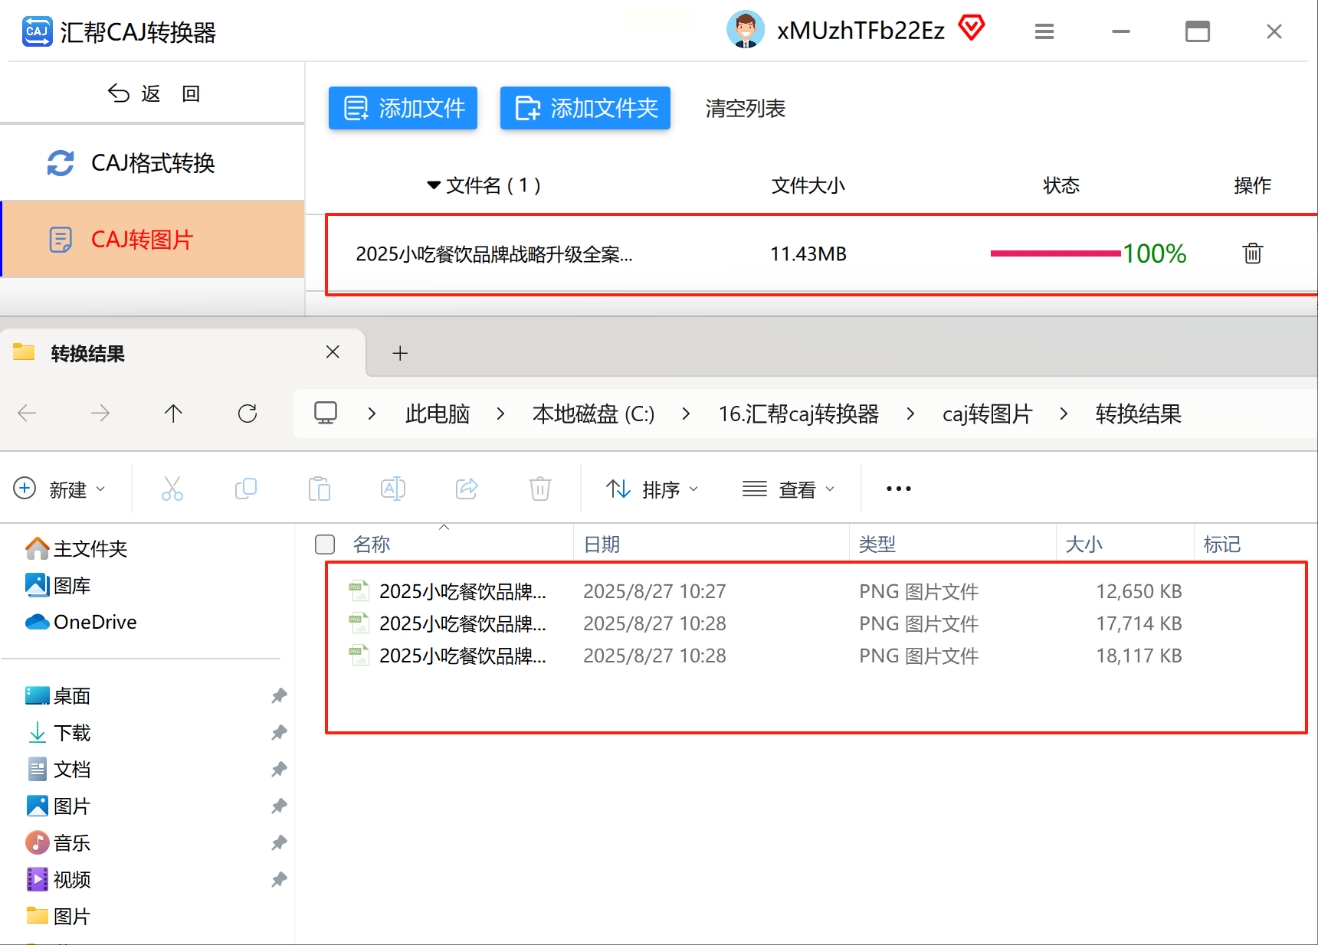Open the 排序 sort dropdown
The height and width of the screenshot is (945, 1318).
652,489
